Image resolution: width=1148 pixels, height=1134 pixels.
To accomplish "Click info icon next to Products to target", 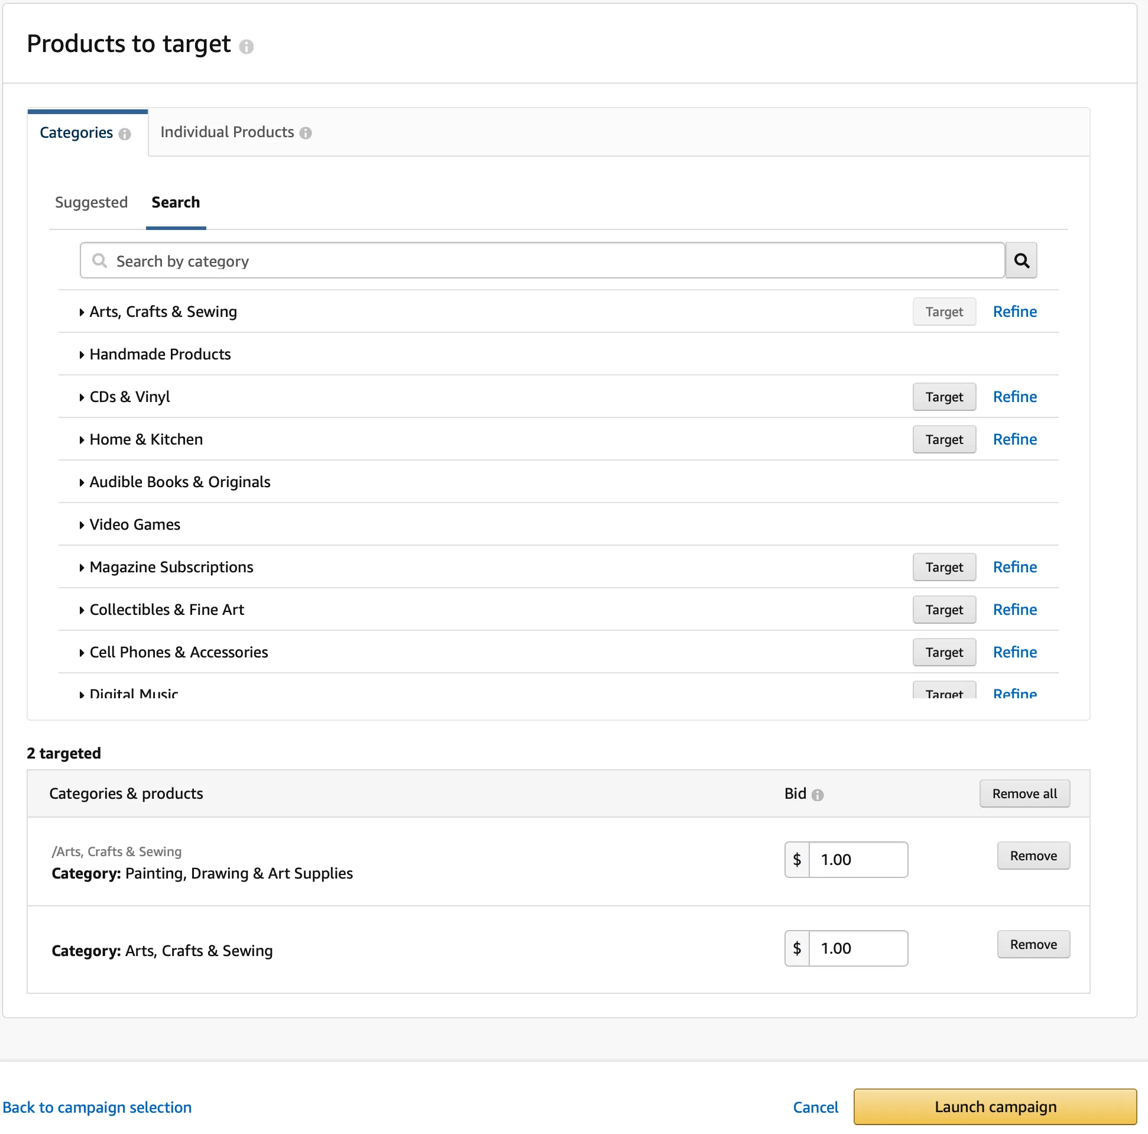I will (x=246, y=46).
